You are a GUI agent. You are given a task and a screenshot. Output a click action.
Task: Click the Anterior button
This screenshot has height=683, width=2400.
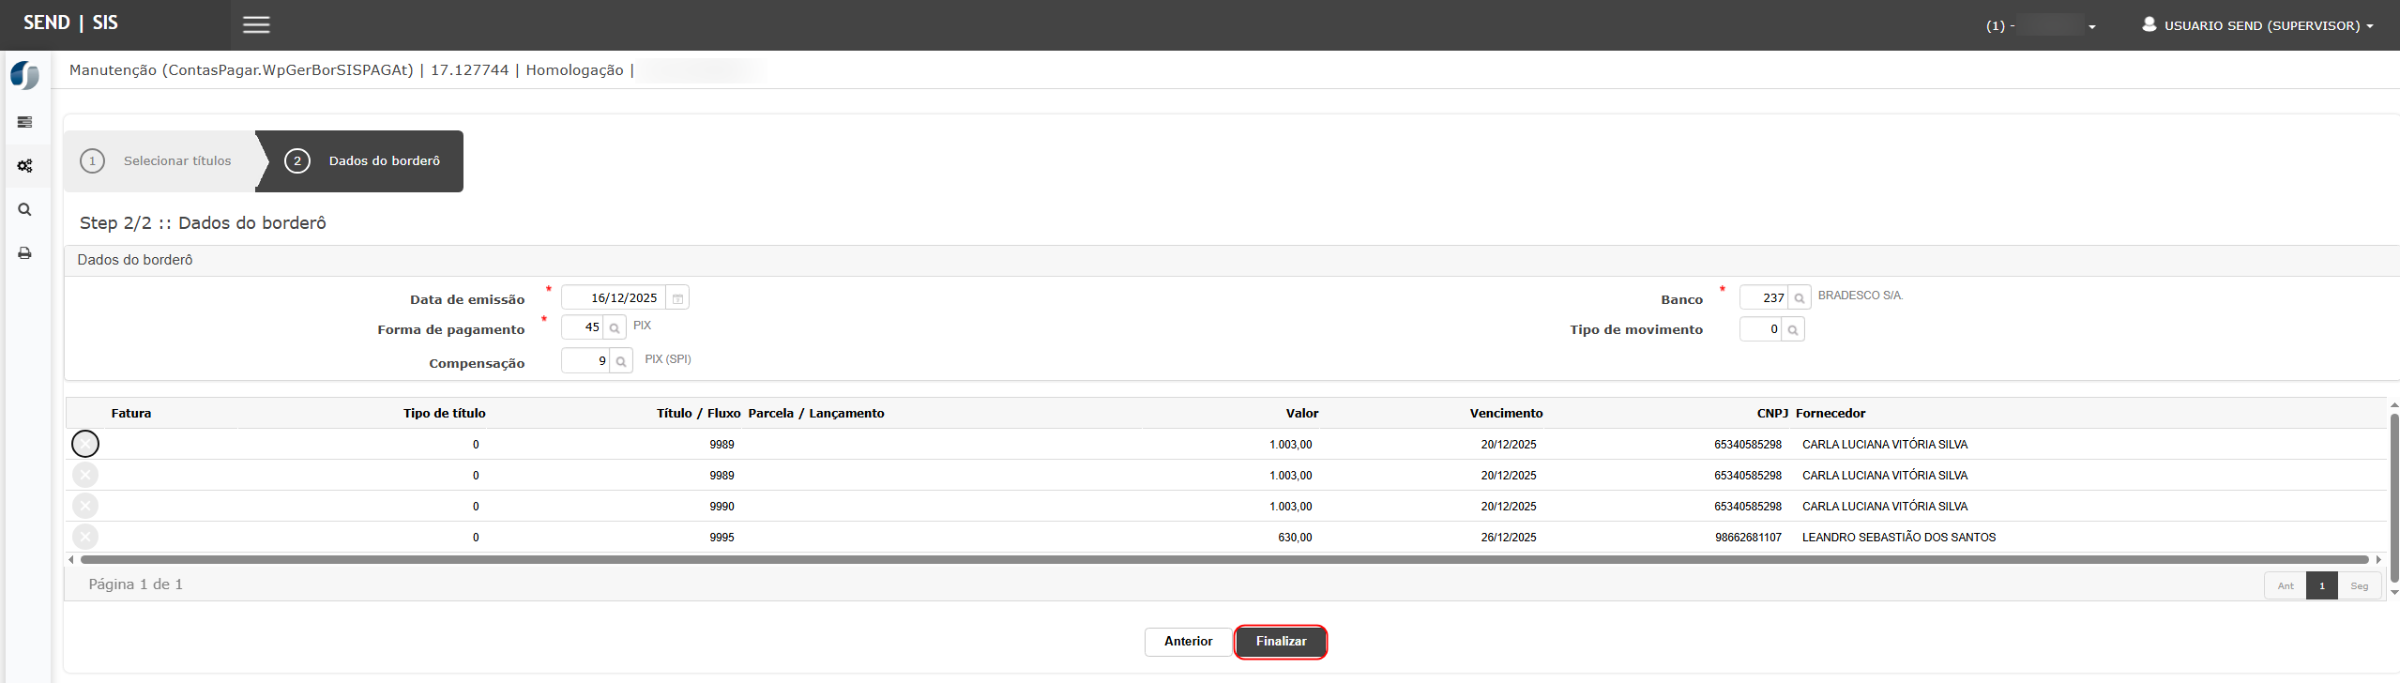click(x=1188, y=642)
